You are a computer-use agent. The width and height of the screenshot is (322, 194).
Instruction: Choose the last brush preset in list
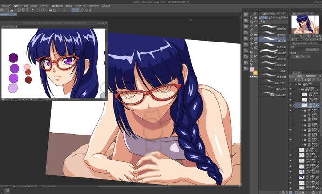(272, 94)
